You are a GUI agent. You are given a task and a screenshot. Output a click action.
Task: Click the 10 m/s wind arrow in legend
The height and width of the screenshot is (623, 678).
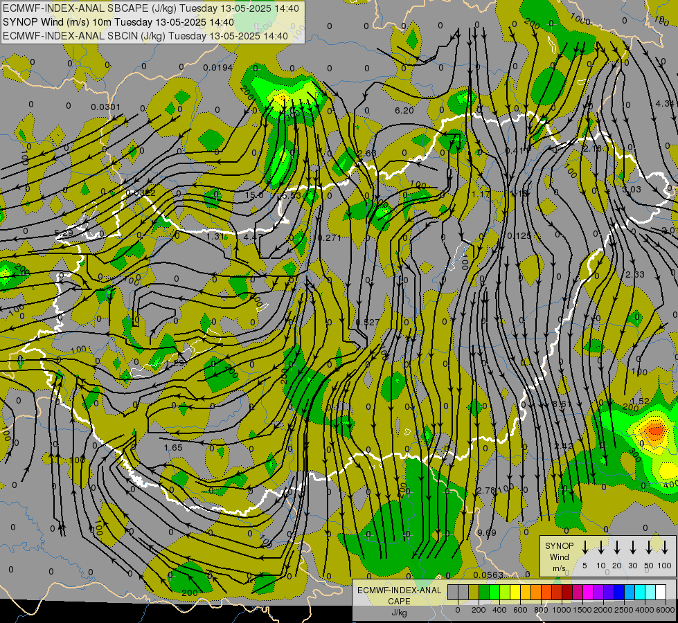(x=601, y=548)
